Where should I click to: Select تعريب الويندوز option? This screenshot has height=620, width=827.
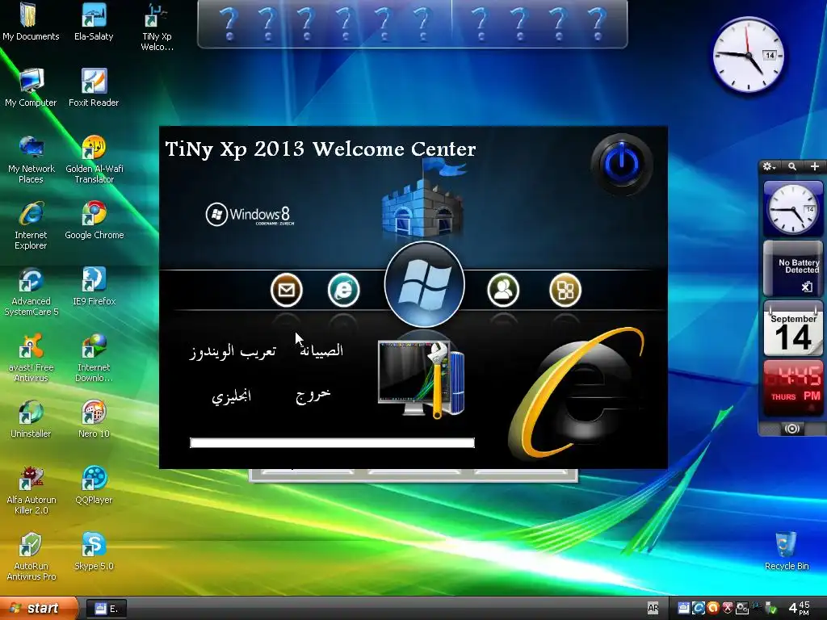pos(233,351)
